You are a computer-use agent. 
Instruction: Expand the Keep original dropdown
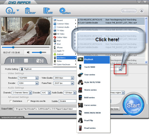[x=123, y=93]
